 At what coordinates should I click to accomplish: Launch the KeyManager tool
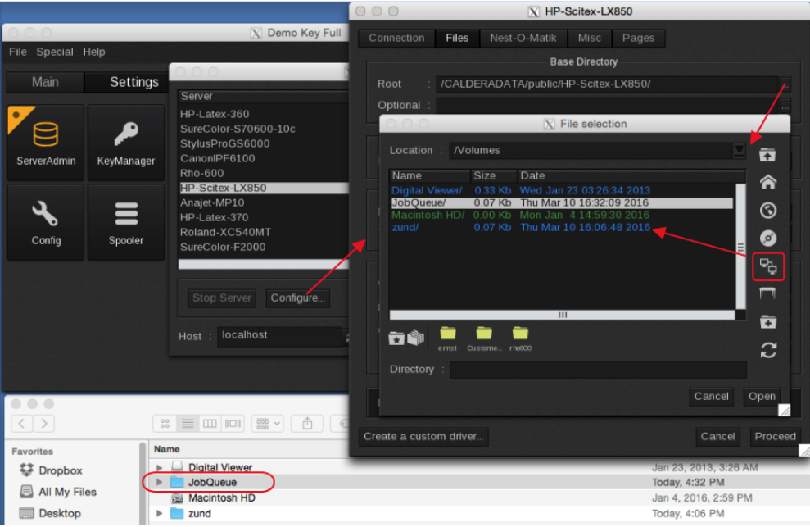tap(126, 142)
